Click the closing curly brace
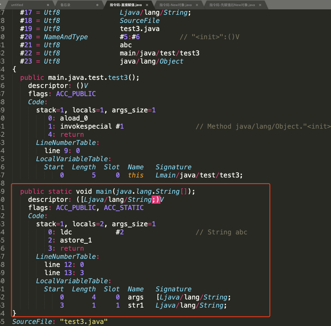Viewport: 331px width, 326px height. [x=14, y=313]
